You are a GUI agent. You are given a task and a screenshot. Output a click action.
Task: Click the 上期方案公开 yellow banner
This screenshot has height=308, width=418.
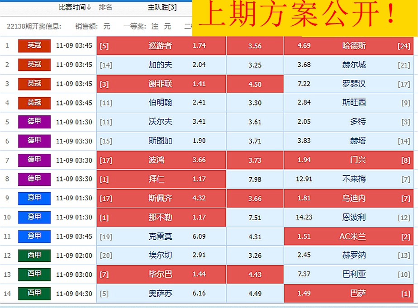(x=305, y=18)
